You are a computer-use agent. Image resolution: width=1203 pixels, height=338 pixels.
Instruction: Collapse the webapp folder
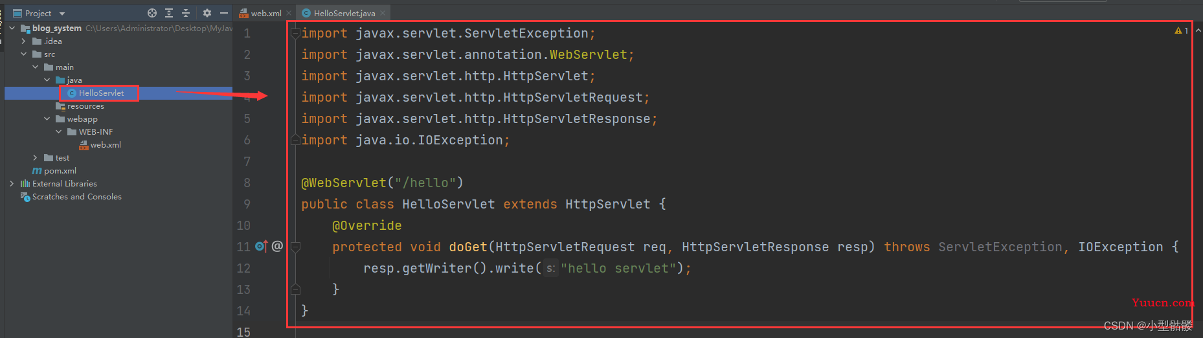pyautogui.click(x=47, y=119)
